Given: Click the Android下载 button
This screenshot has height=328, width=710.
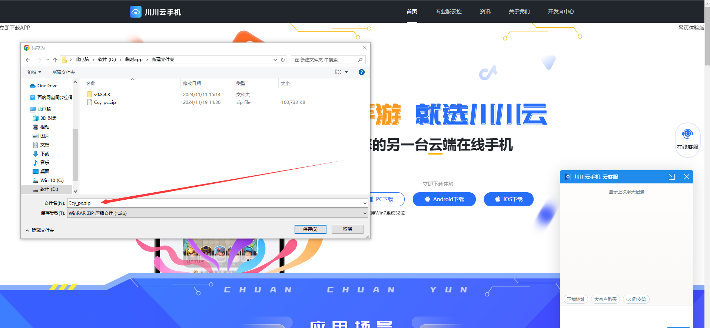Looking at the screenshot, I should tap(444, 199).
